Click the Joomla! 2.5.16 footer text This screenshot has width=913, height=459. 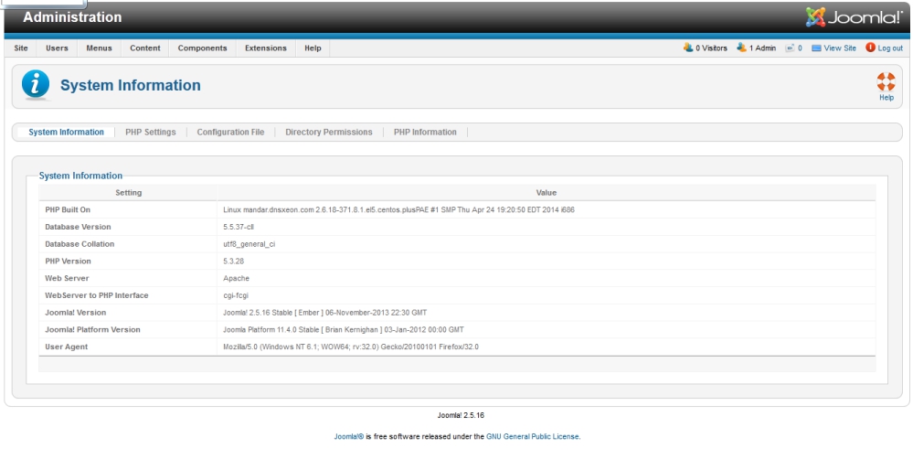pyautogui.click(x=461, y=416)
